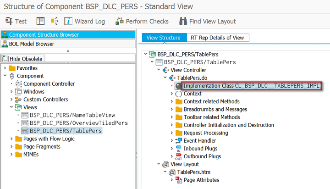
Task: Click the Component Structure Browser icon
Action: (x=5, y=34)
